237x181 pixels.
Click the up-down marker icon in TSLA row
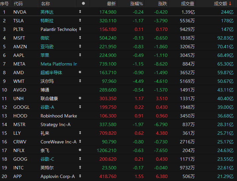[80, 20]
